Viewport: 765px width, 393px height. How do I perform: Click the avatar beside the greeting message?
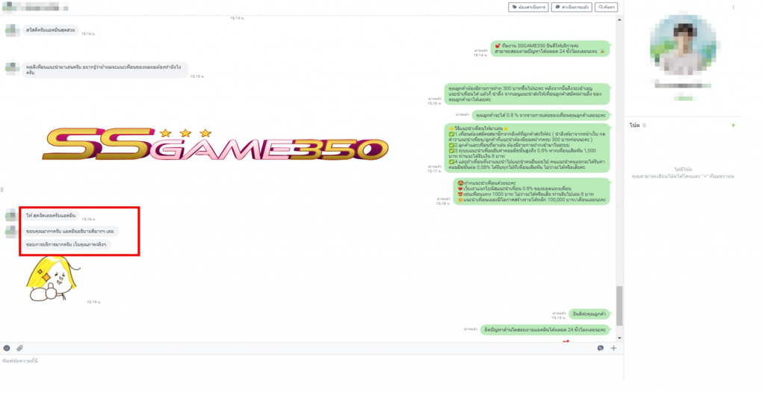pyautogui.click(x=12, y=31)
